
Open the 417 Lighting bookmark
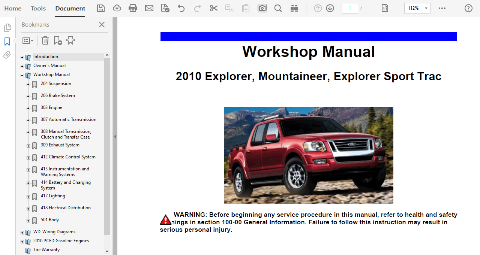(53, 196)
